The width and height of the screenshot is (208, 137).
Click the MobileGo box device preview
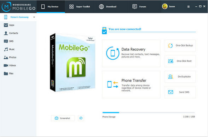click(x=73, y=62)
